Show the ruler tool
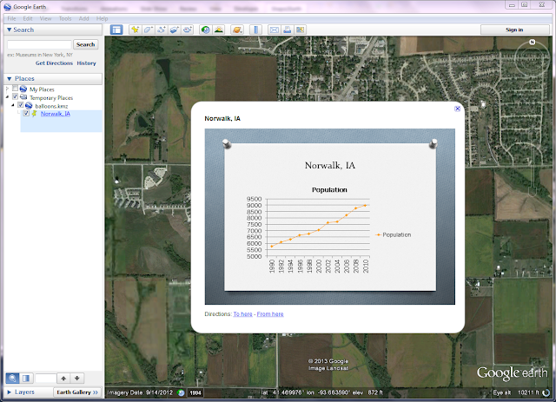556x402 pixels. (x=255, y=30)
